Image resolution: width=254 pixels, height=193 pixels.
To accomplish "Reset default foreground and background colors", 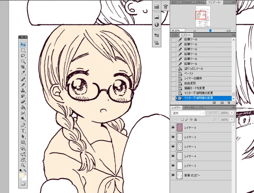I will click(x=21, y=170).
